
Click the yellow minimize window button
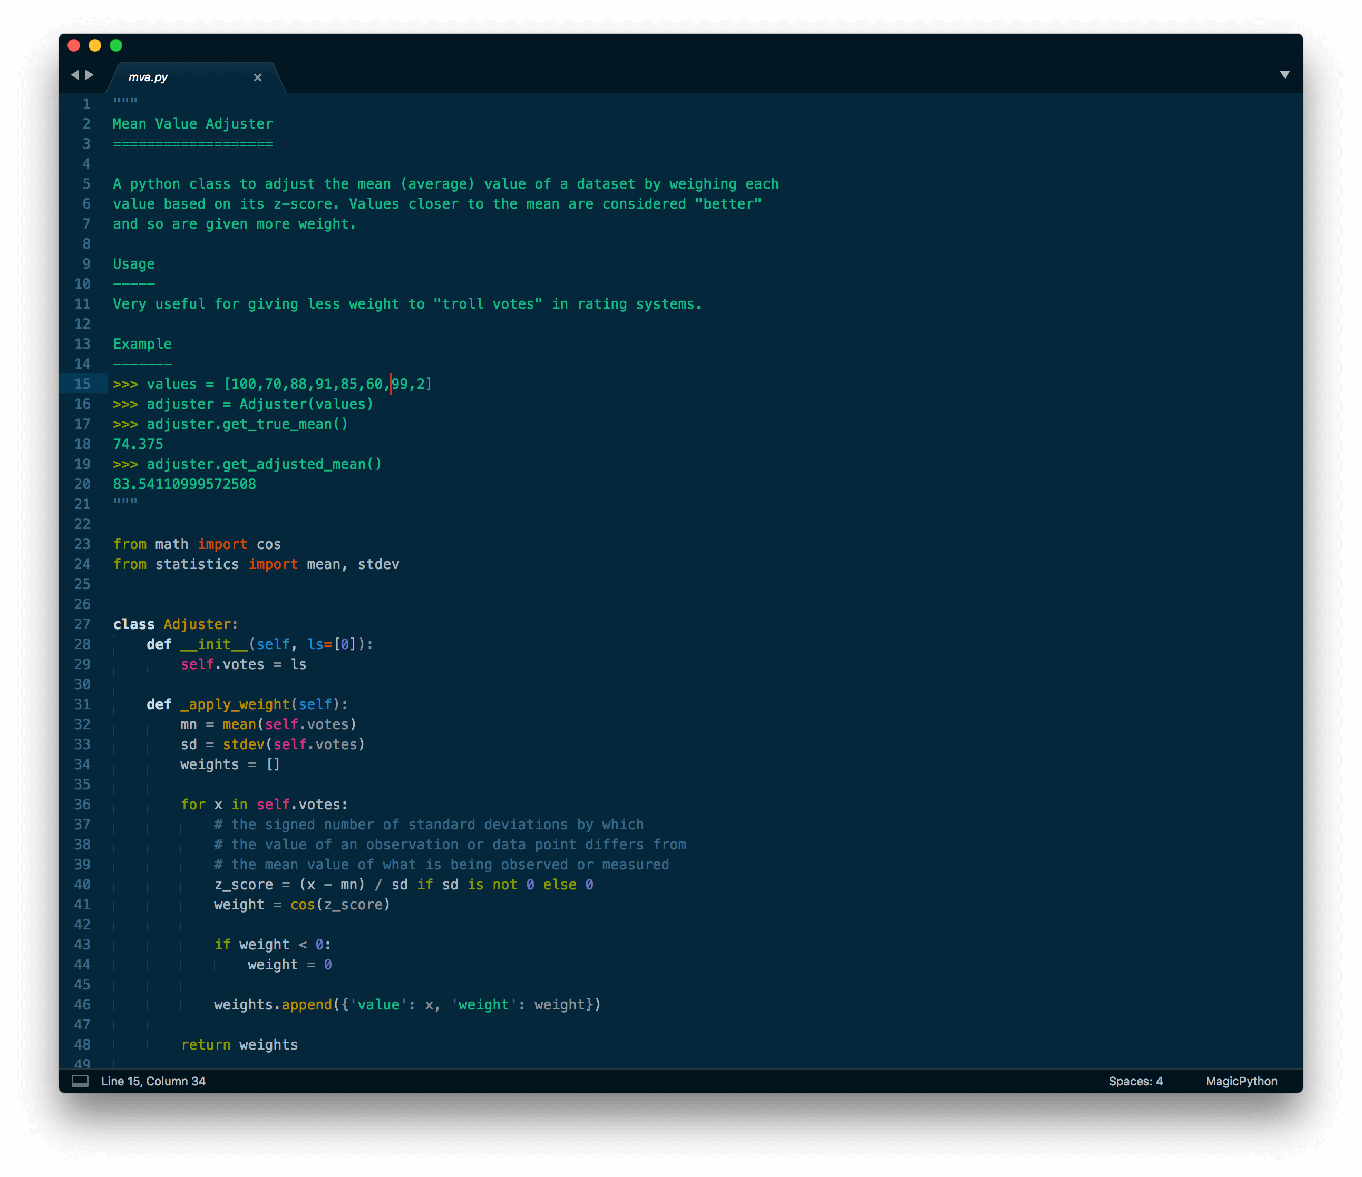tap(95, 45)
